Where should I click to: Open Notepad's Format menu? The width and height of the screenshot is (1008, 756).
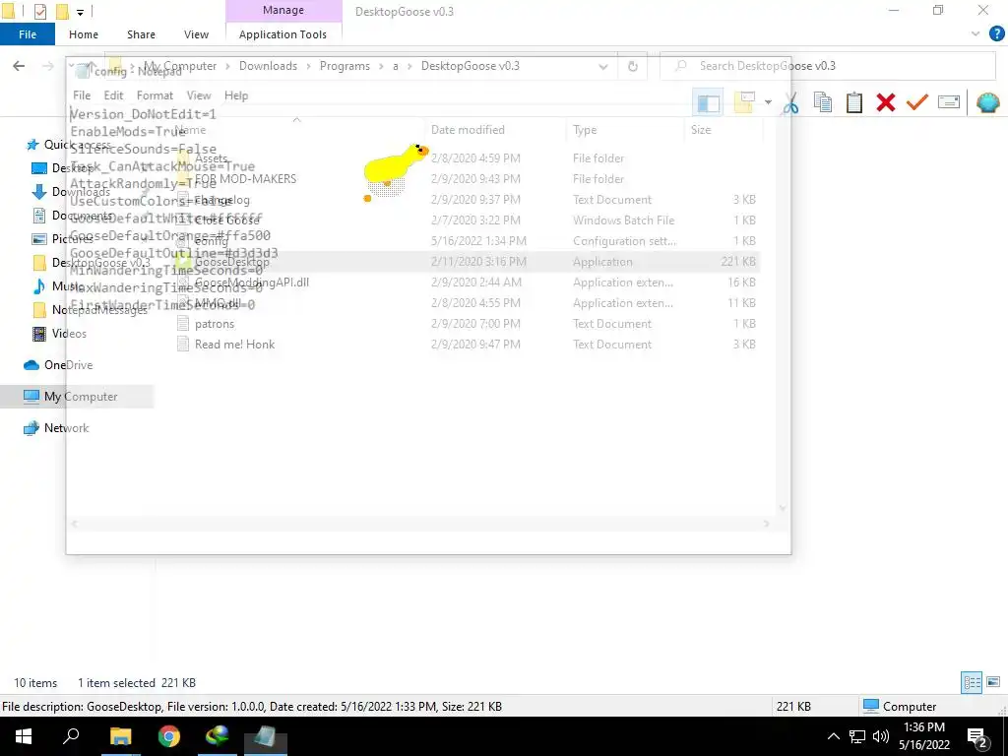point(155,95)
